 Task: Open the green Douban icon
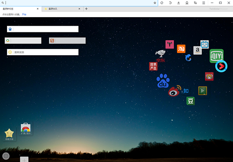tap(191, 101)
